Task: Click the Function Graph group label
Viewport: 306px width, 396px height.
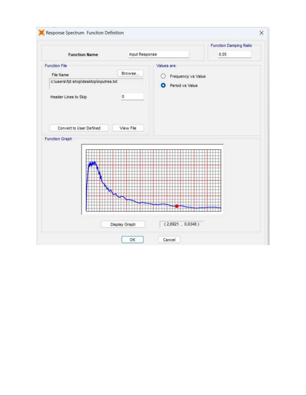Action: (58, 139)
